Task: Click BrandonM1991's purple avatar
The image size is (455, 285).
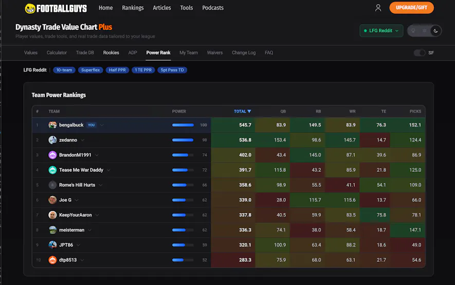Action: point(52,155)
